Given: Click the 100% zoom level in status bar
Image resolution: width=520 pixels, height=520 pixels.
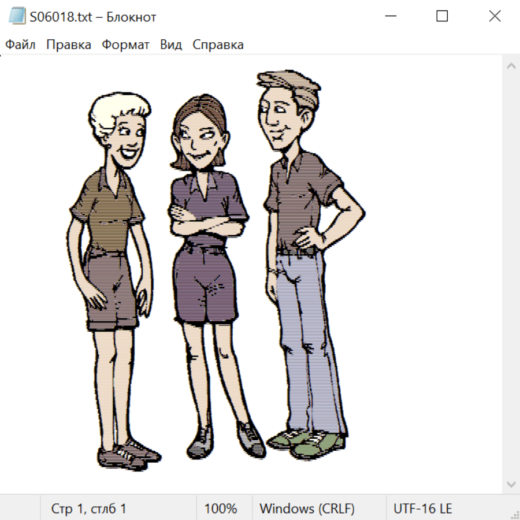Looking at the screenshot, I should (221, 508).
